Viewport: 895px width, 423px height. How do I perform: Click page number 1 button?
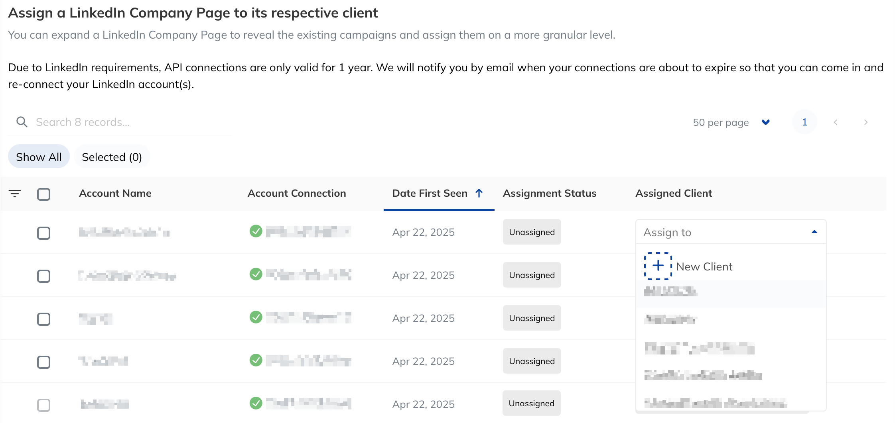coord(804,122)
